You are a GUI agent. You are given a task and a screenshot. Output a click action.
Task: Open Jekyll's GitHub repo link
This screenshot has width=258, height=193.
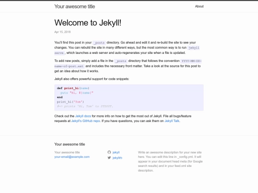tap(86, 121)
